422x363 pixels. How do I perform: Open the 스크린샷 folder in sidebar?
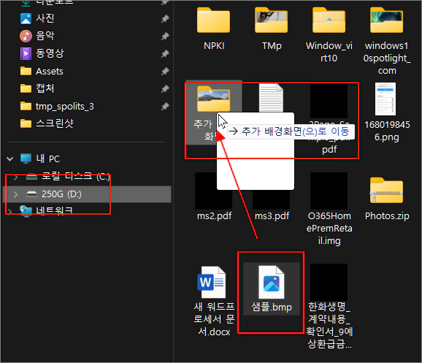point(47,123)
